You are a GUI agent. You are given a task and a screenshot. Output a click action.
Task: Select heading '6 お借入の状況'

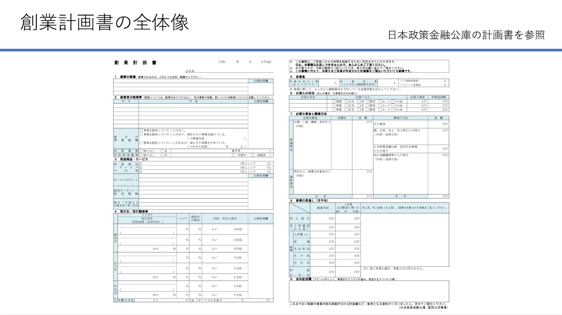(x=302, y=93)
